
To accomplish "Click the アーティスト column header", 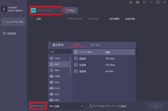I will [x=75, y=19].
